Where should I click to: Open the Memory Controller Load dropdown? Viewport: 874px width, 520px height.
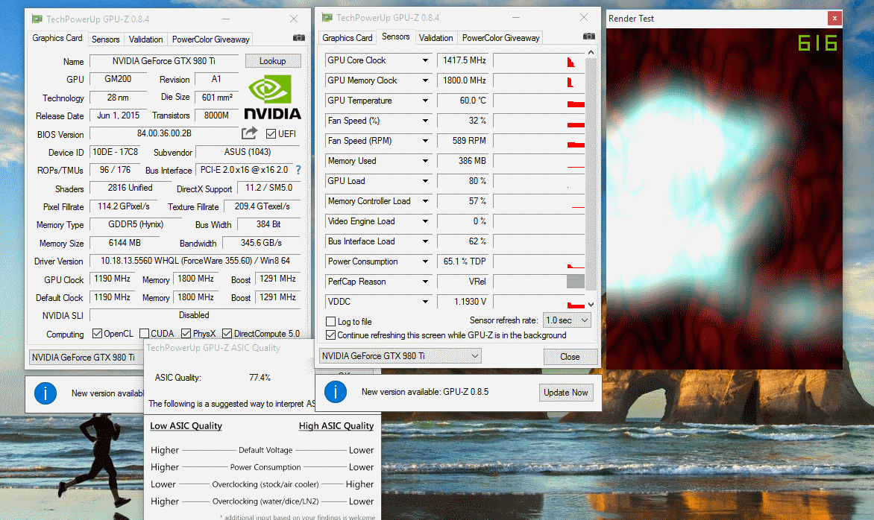425,201
